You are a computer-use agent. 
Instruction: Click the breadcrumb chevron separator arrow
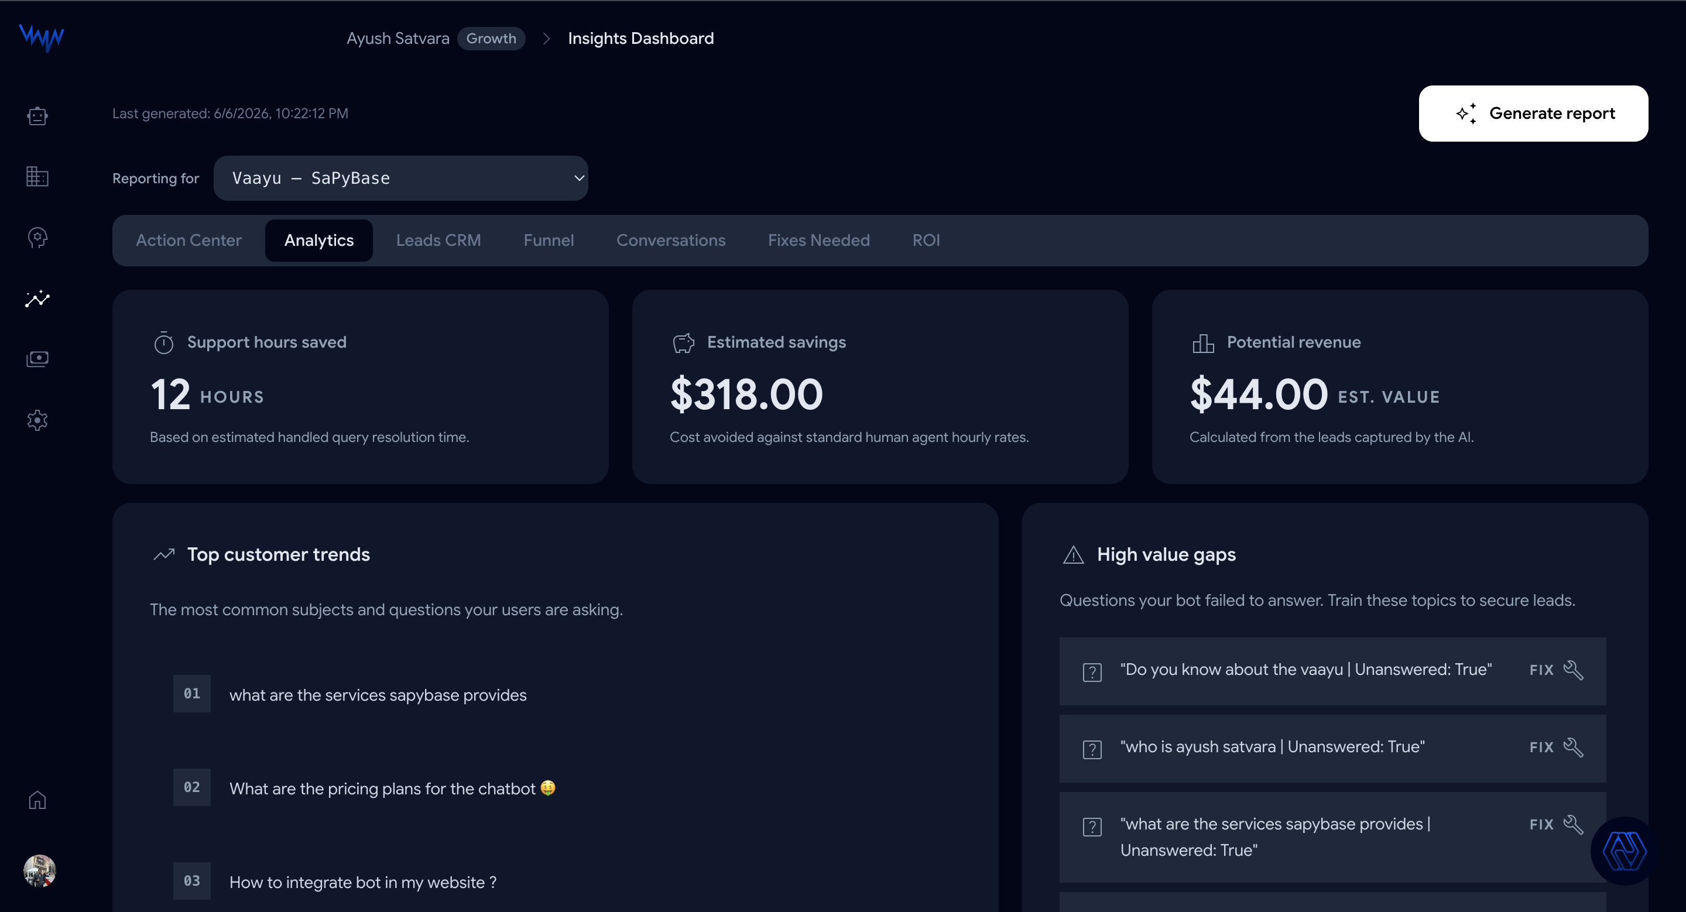pyautogui.click(x=547, y=39)
